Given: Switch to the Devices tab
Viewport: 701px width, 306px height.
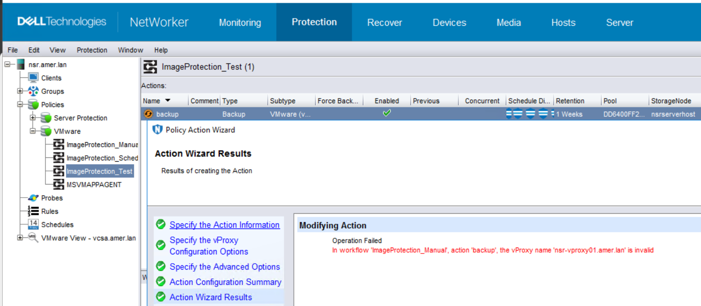Looking at the screenshot, I should click(x=449, y=22).
